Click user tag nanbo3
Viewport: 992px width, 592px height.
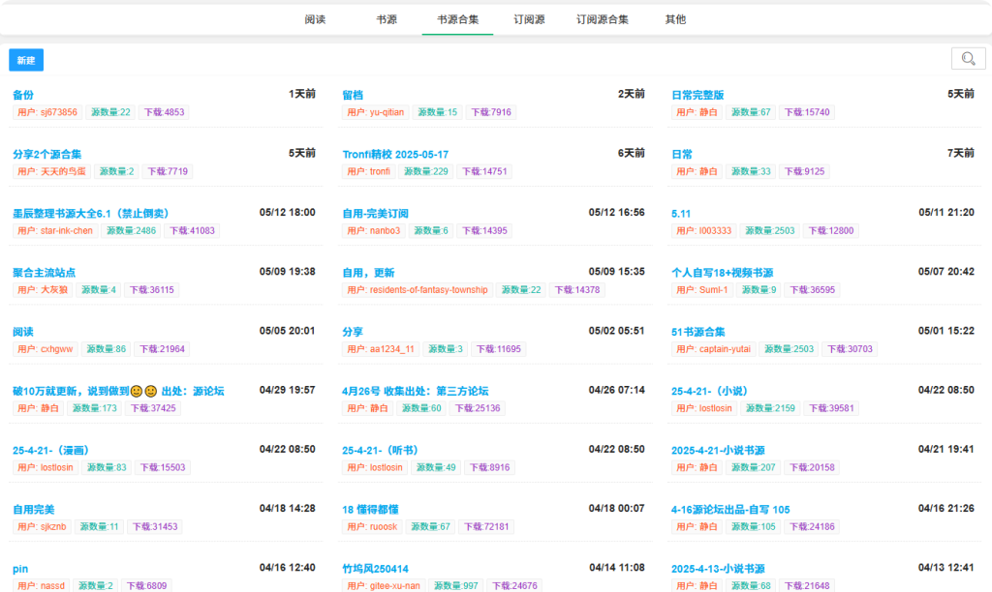pyautogui.click(x=374, y=230)
